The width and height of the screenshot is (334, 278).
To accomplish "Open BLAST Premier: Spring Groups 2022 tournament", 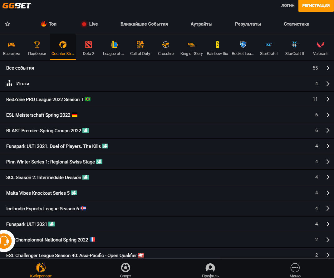I will pos(44,131).
